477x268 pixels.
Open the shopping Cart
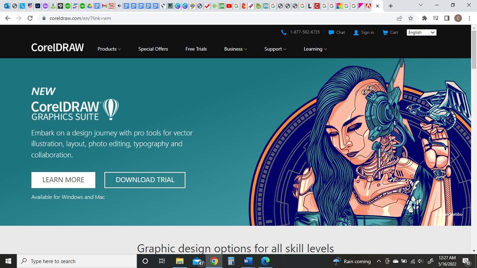pyautogui.click(x=390, y=32)
